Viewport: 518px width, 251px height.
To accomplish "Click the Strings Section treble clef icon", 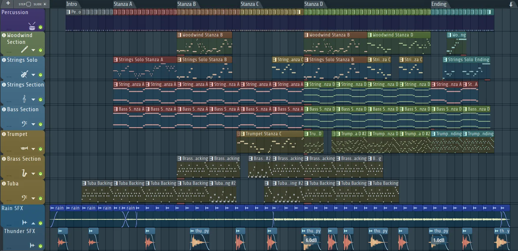I will tap(24, 99).
